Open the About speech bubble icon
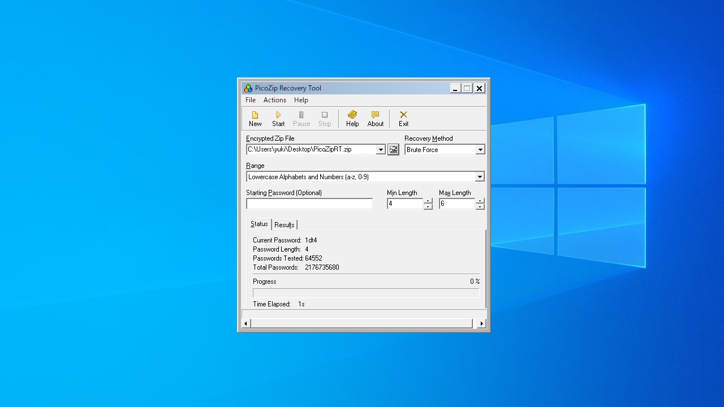 [x=376, y=119]
